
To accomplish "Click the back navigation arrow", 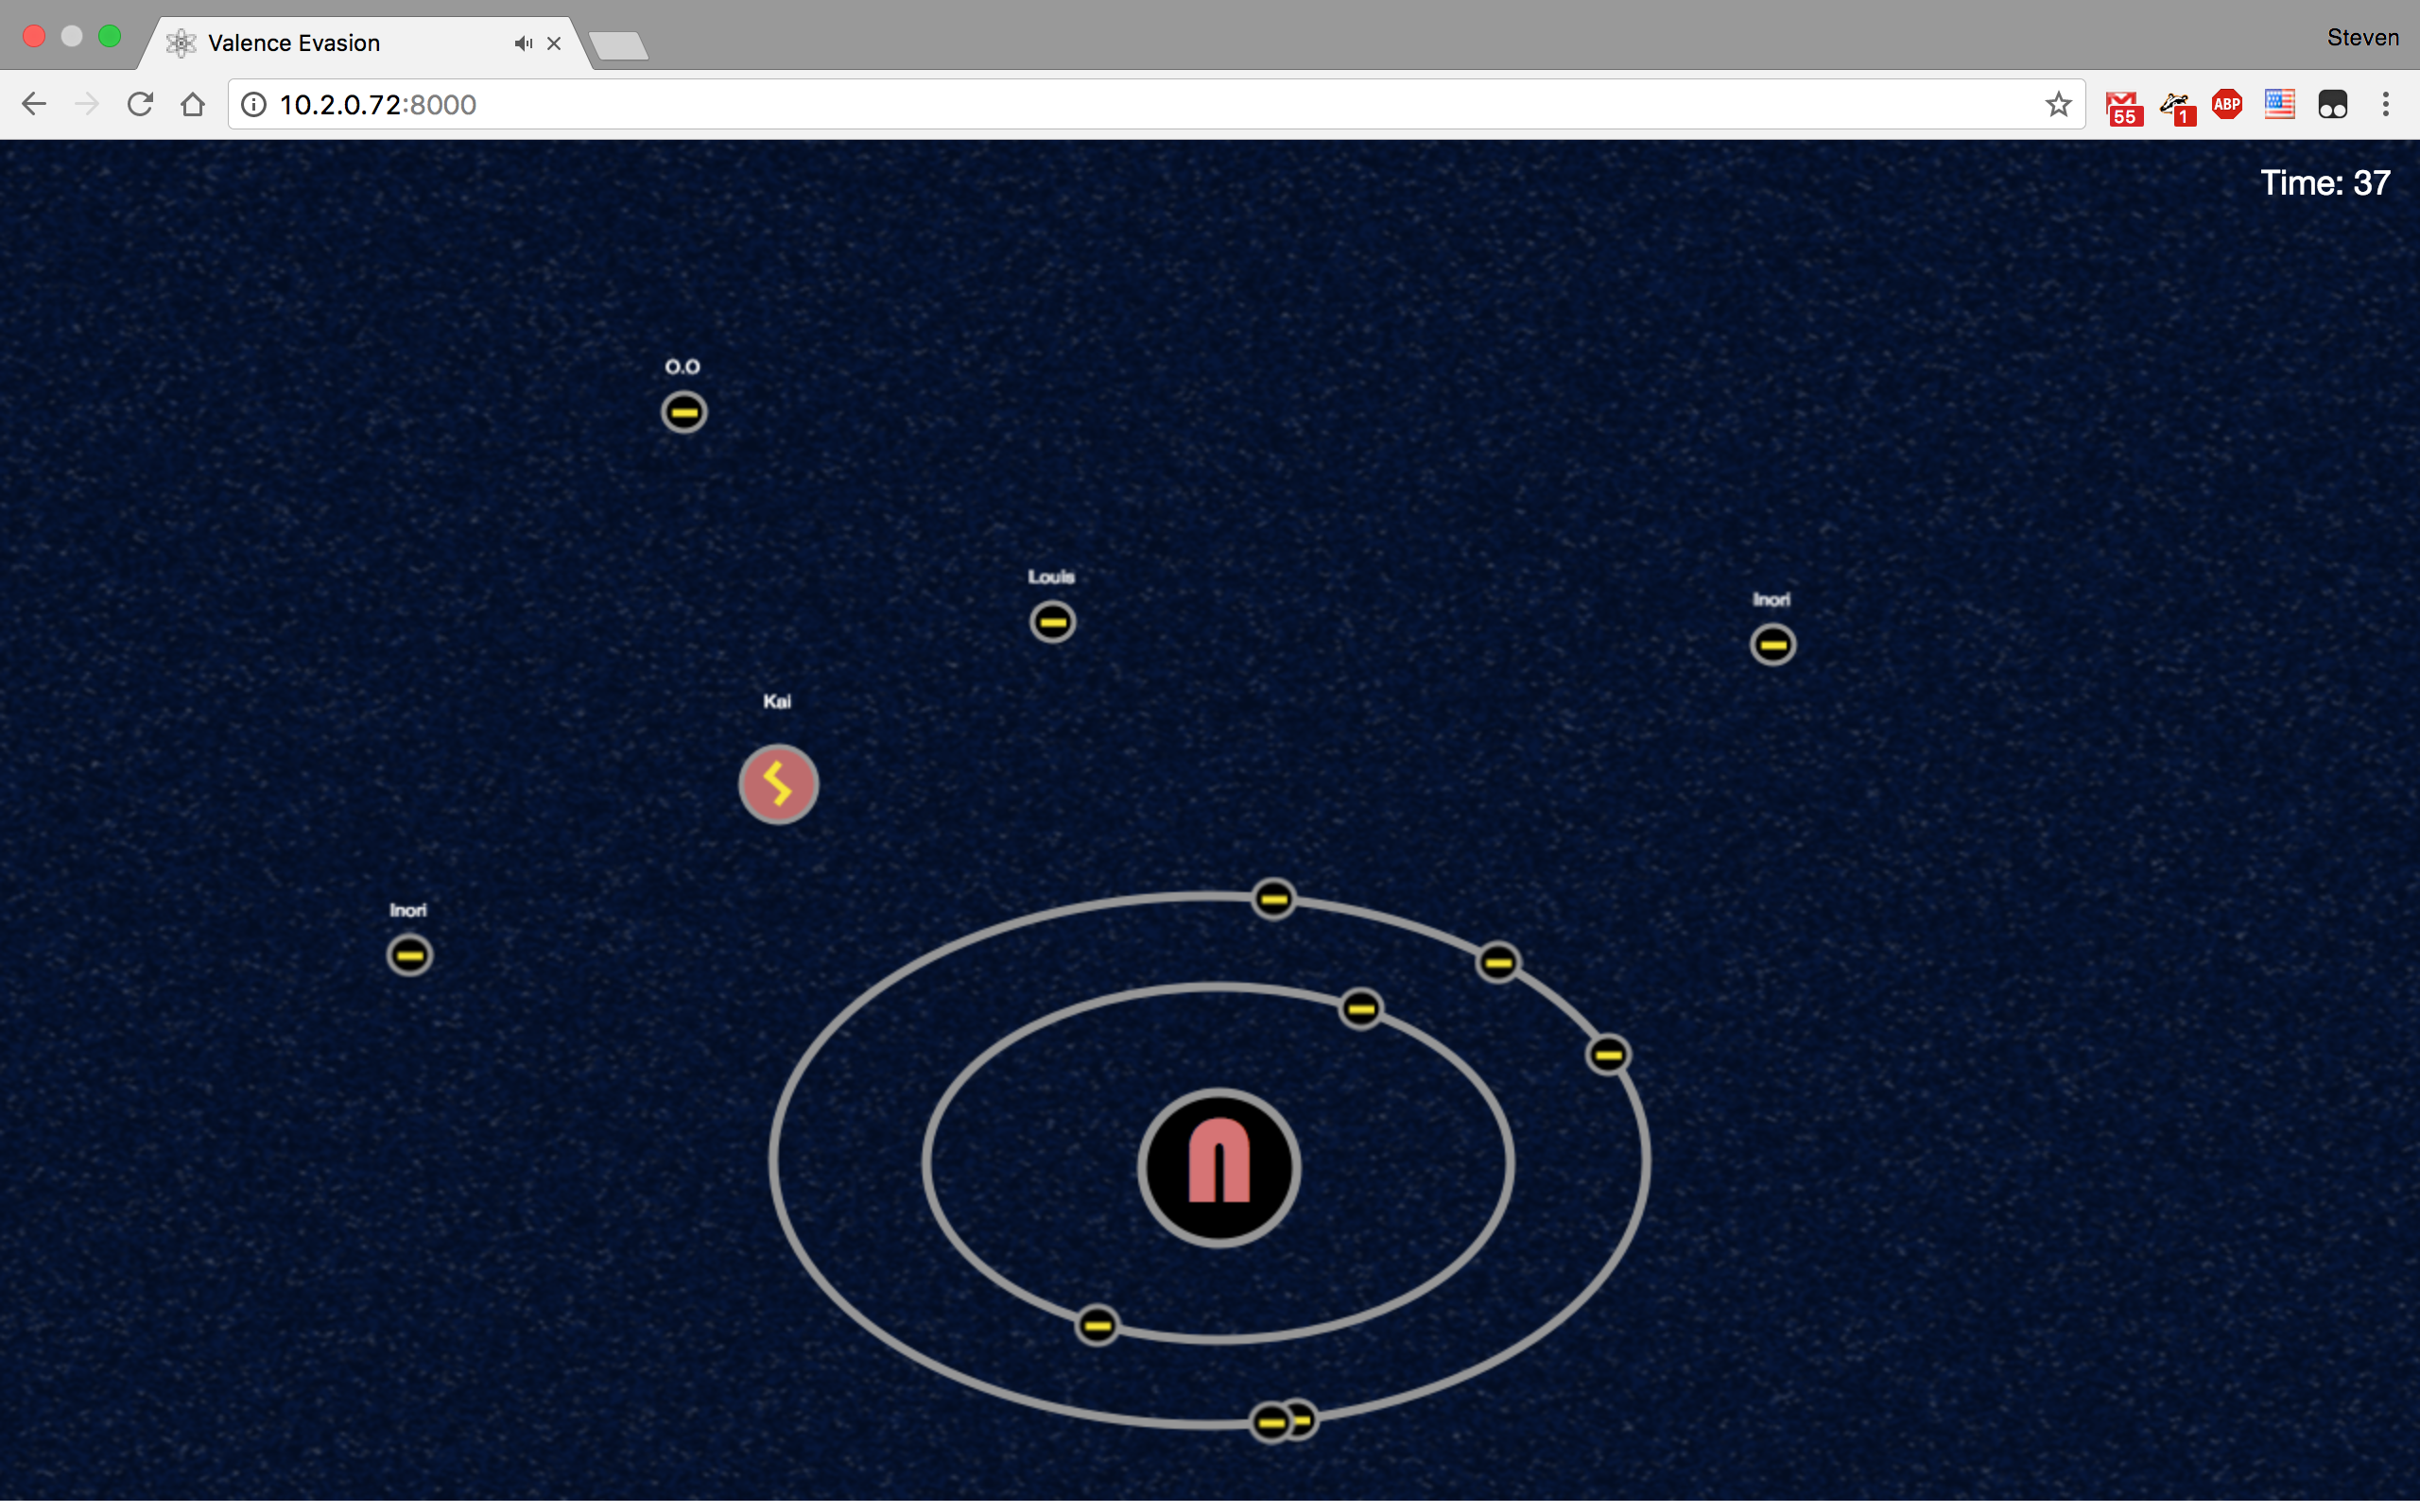I will [x=34, y=104].
